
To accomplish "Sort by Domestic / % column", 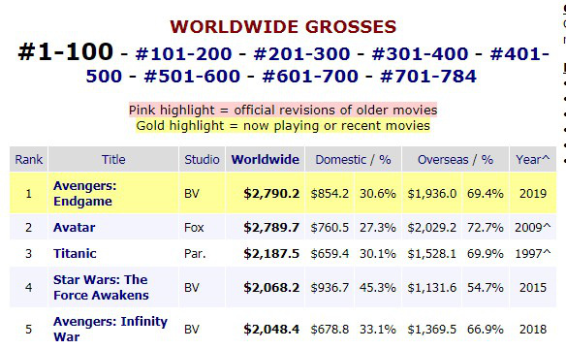I will (x=353, y=160).
